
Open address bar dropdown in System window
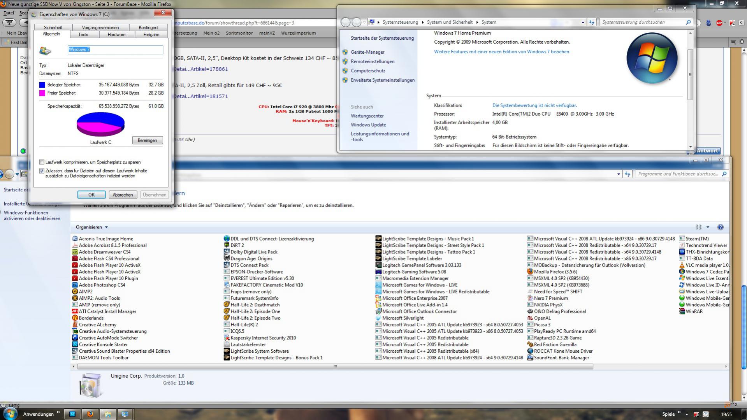583,22
